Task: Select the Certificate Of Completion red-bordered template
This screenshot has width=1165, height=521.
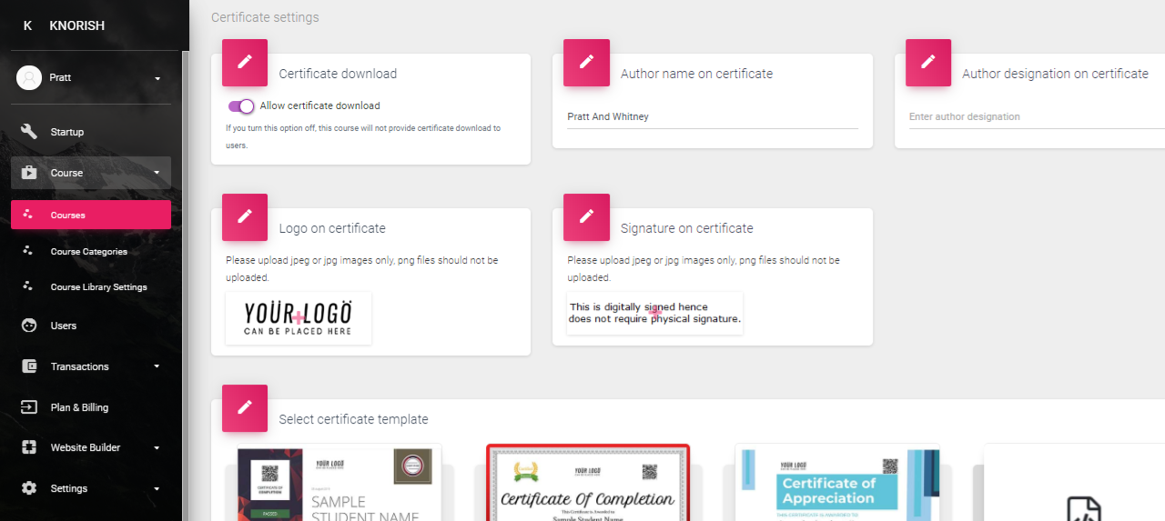Action: [588, 482]
